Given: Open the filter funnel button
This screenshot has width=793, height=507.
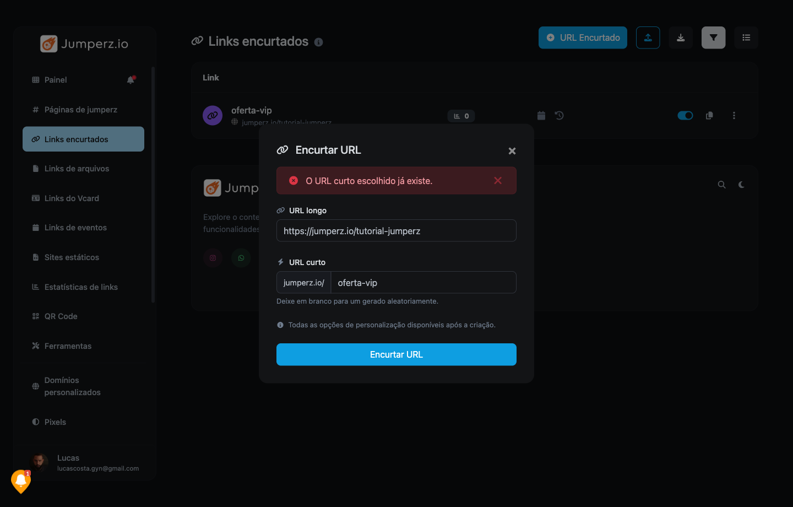Looking at the screenshot, I should pos(714,37).
